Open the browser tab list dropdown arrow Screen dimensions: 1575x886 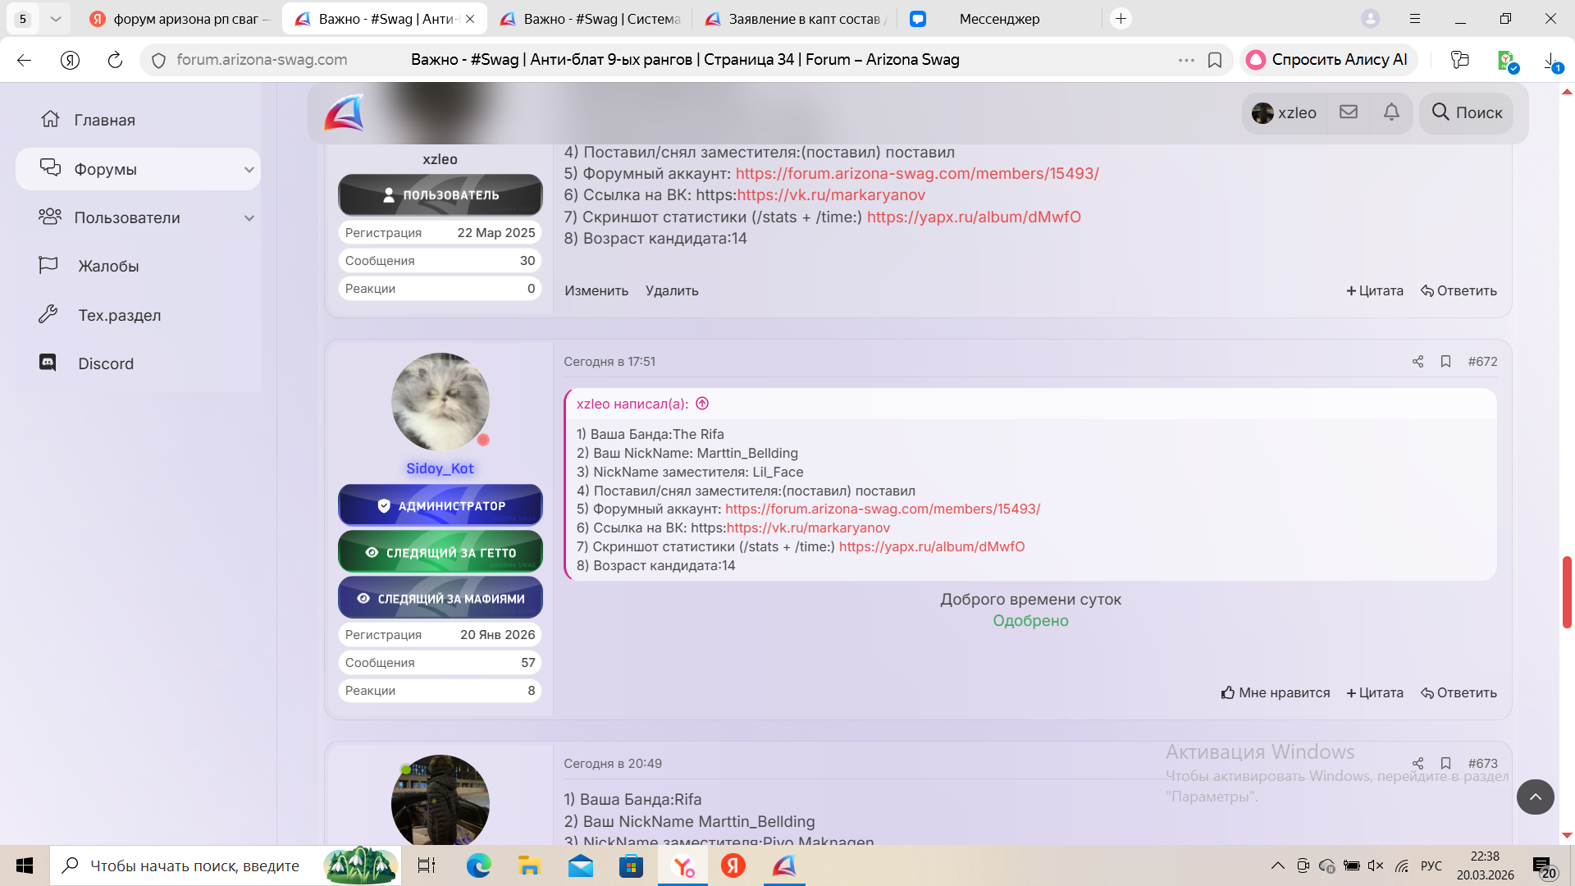coord(55,18)
